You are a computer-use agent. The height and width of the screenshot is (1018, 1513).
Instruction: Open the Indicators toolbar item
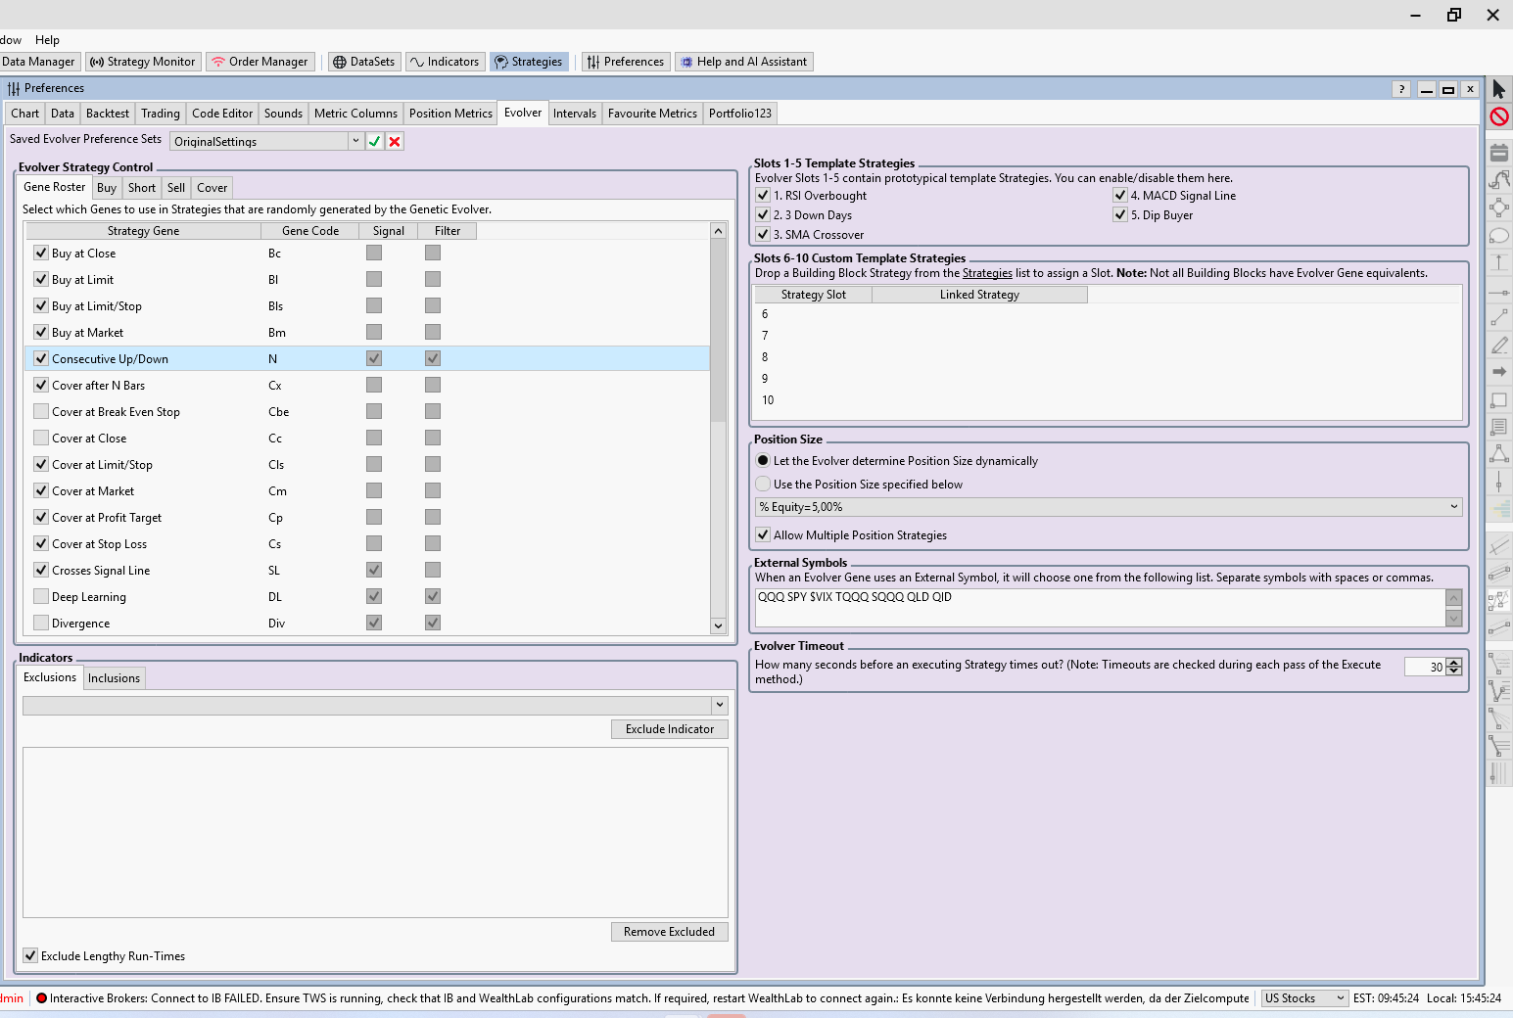tap(445, 62)
